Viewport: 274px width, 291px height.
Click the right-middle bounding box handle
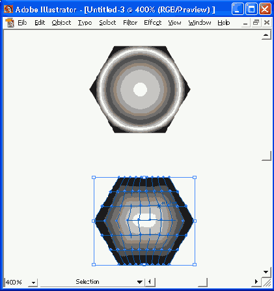click(x=195, y=221)
